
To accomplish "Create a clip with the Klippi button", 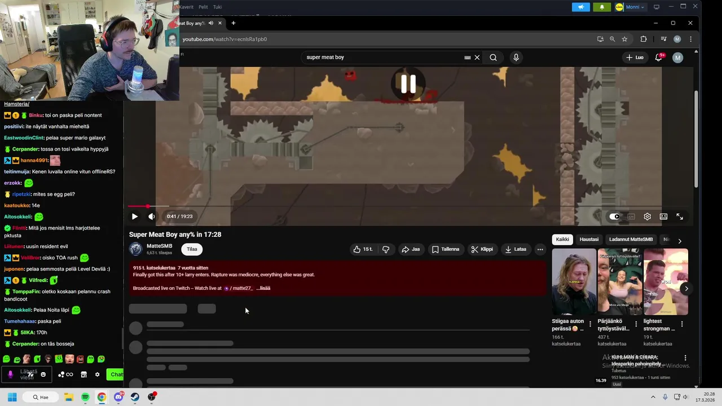I will tap(482, 249).
